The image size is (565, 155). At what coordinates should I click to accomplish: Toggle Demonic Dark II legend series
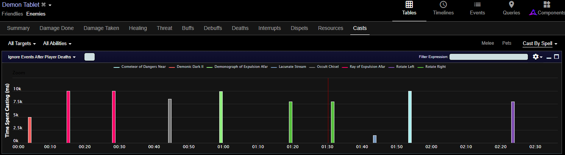click(187, 67)
